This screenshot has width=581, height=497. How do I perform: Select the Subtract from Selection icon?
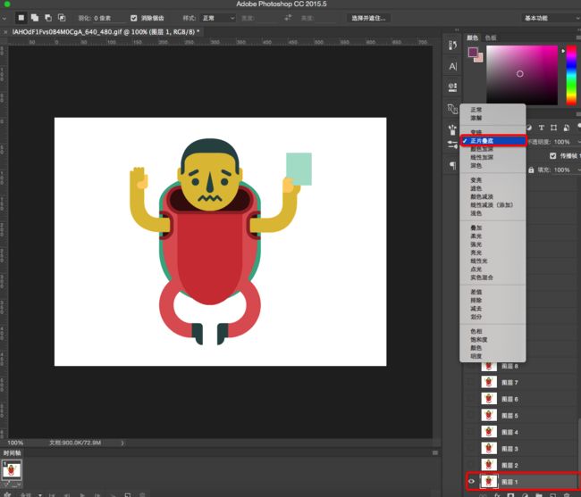(48, 18)
